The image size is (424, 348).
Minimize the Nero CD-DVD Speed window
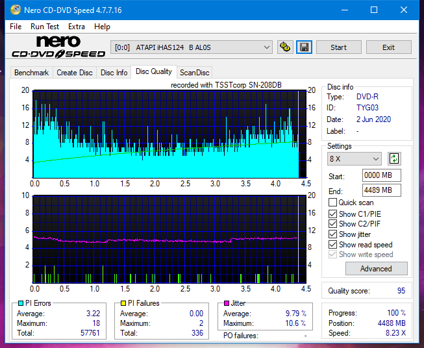point(345,10)
